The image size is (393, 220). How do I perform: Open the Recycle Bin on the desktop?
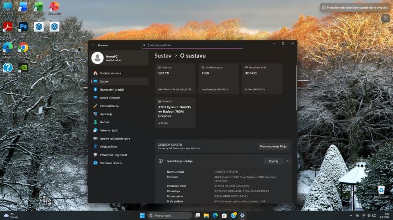coord(381,192)
